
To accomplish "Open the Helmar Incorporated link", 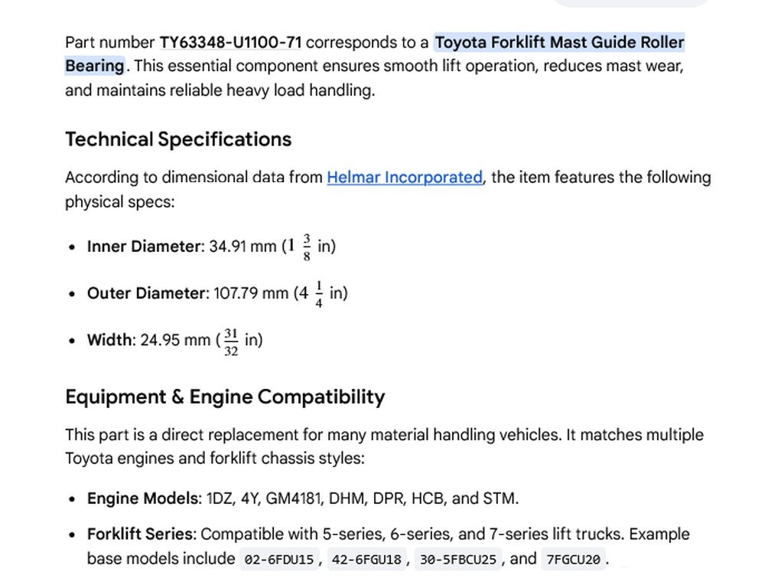I will pos(405,177).
